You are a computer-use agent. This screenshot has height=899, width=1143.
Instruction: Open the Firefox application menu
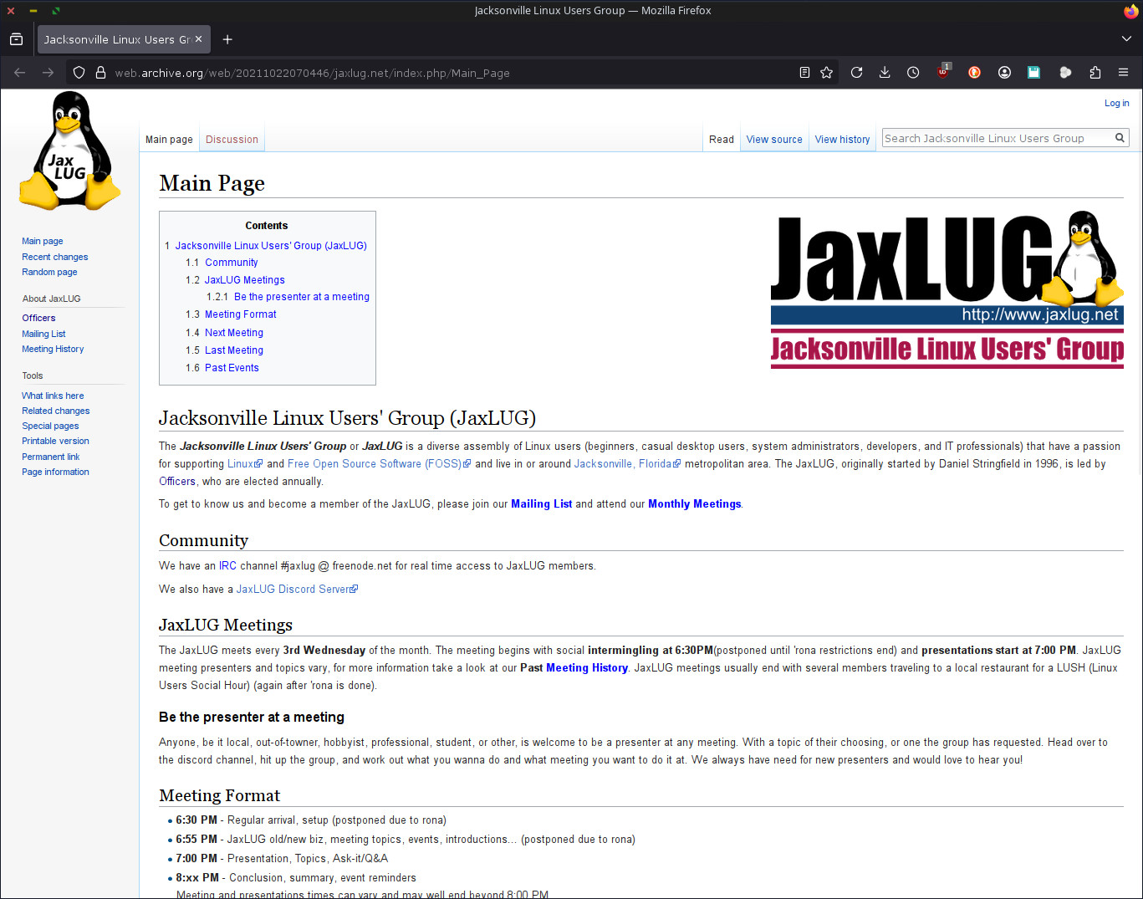(x=1124, y=72)
